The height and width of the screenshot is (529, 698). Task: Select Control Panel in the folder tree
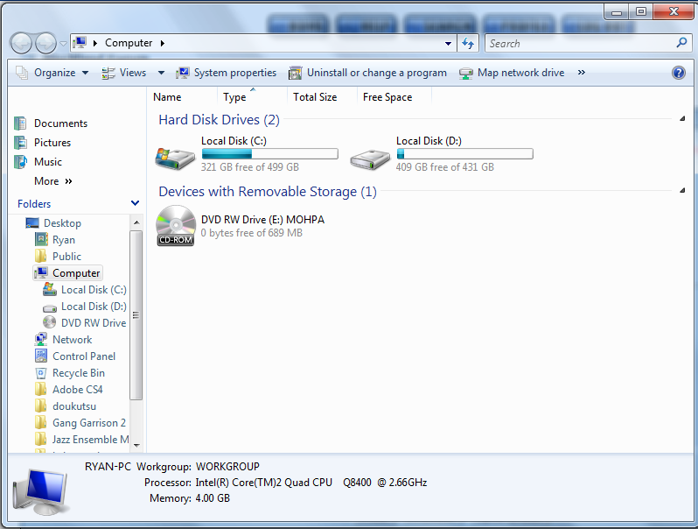point(83,356)
